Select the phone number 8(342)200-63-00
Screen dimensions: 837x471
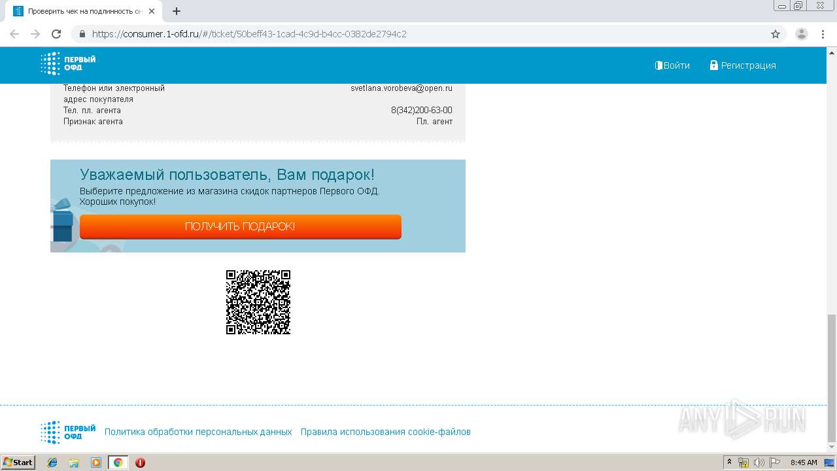(x=422, y=110)
